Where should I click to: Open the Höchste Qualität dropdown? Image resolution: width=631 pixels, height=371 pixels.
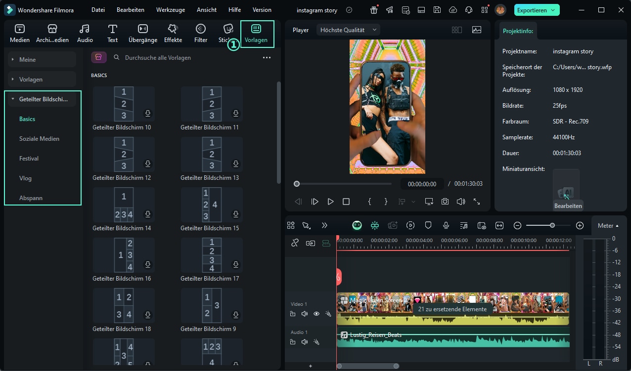349,30
